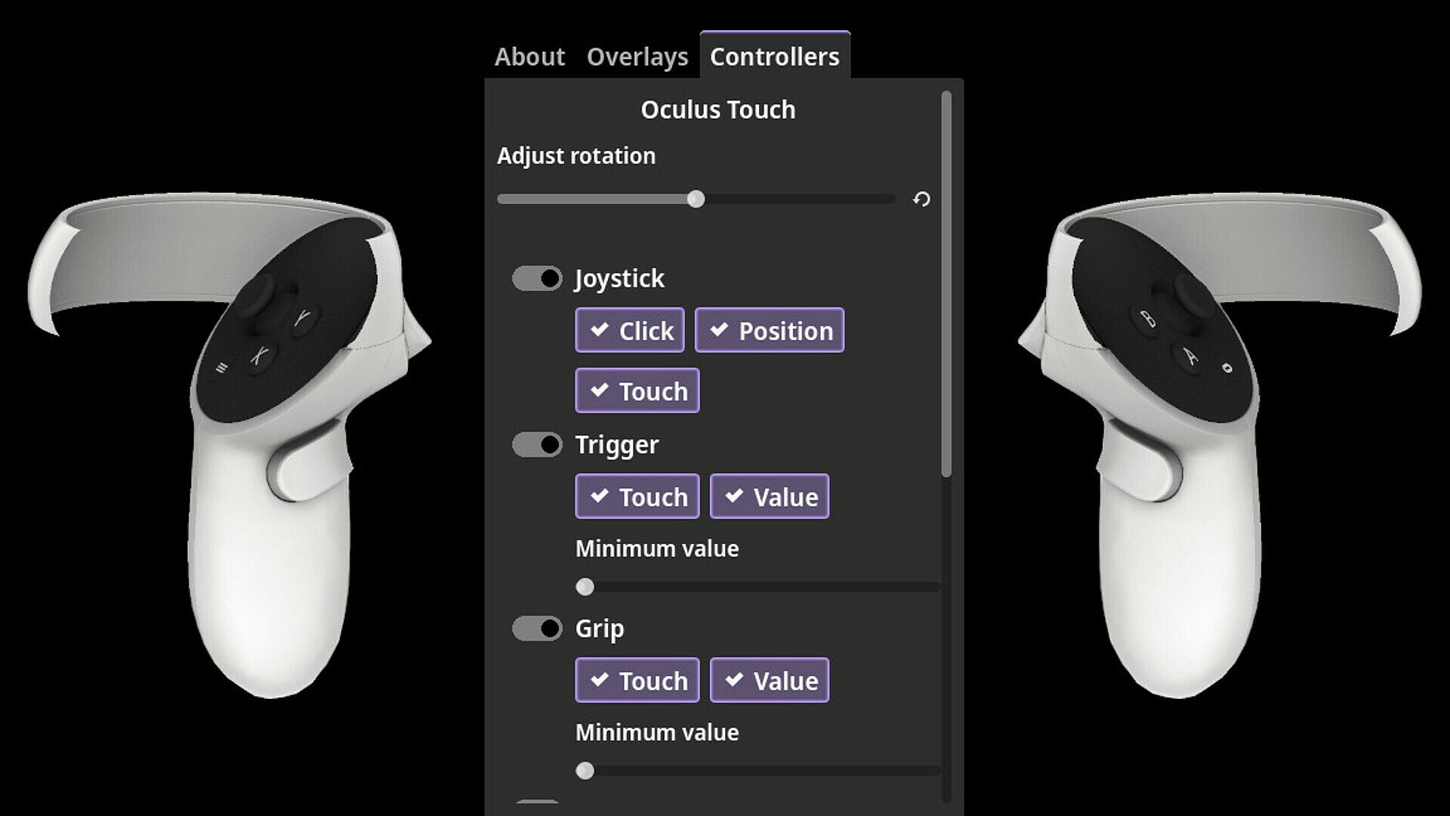This screenshot has height=816, width=1450.
Task: Uncheck the Joystick Touch option
Action: point(637,391)
